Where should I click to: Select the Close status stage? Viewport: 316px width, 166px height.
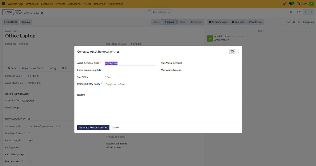182,22
